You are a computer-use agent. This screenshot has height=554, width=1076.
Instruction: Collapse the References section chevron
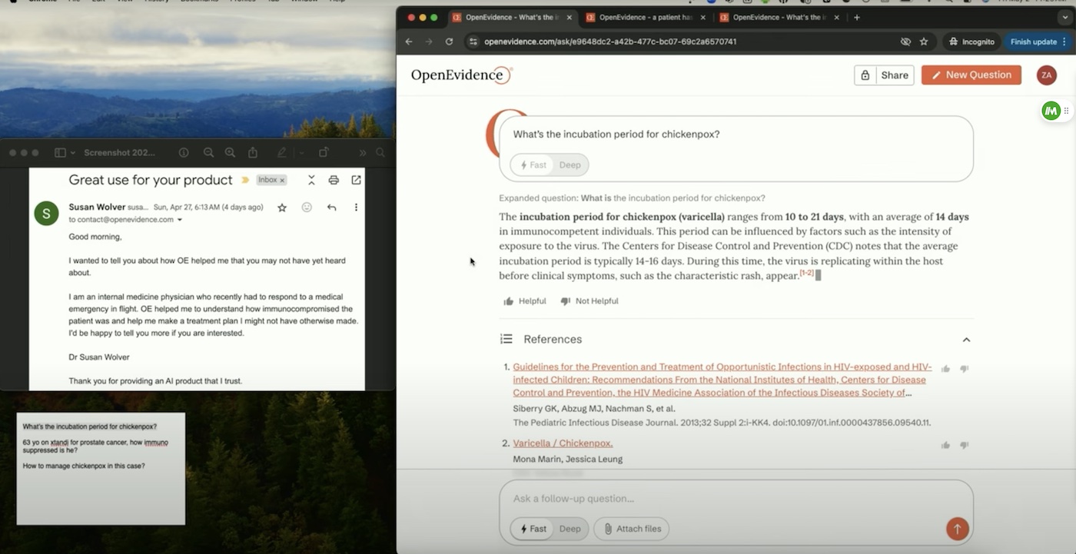click(x=966, y=340)
